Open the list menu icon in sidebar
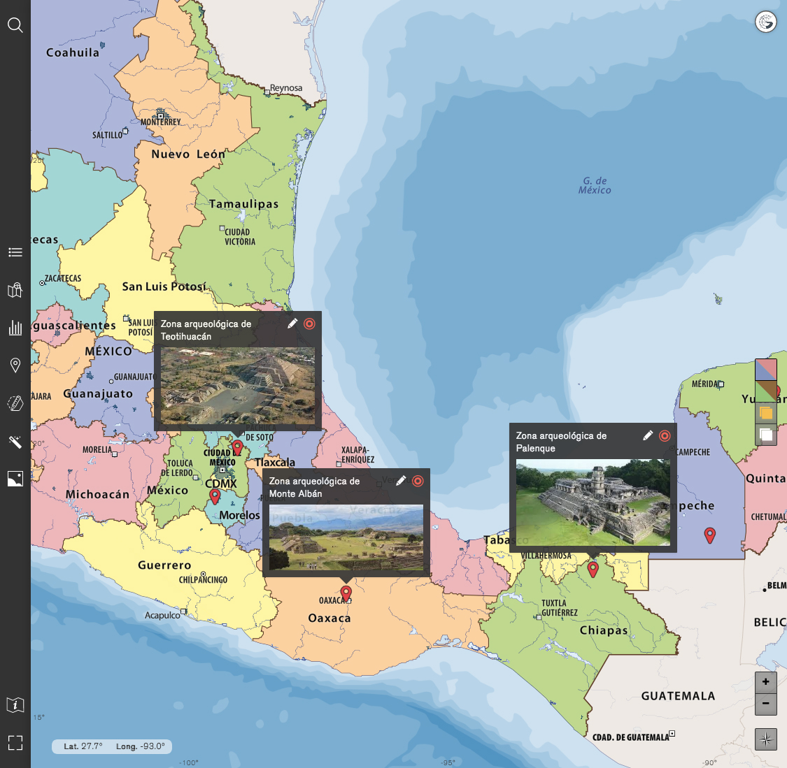 coord(15,252)
